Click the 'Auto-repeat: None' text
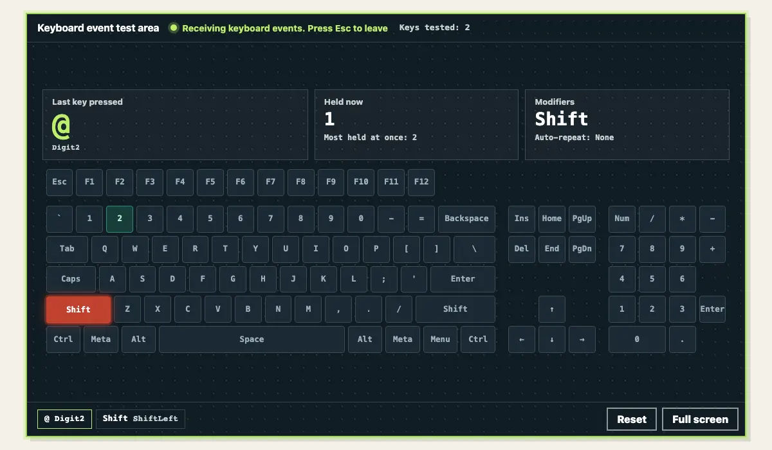 574,138
